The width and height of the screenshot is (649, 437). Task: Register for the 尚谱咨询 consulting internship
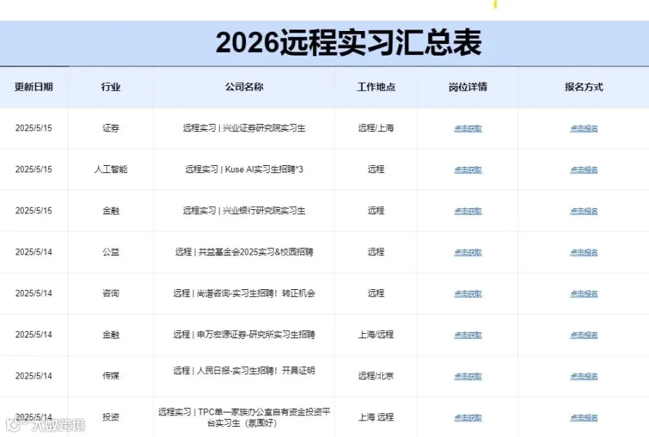(x=581, y=293)
